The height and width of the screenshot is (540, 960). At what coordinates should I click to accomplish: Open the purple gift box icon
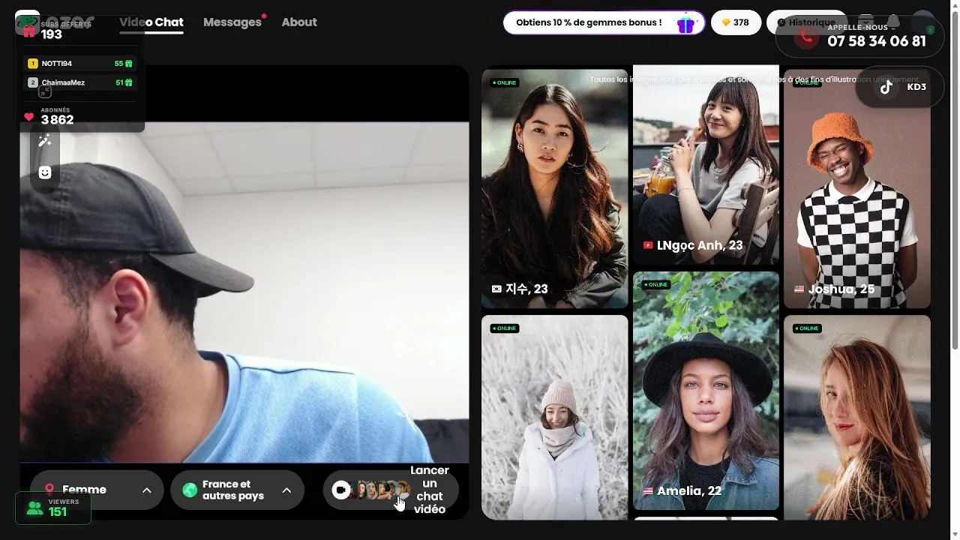[x=685, y=24]
